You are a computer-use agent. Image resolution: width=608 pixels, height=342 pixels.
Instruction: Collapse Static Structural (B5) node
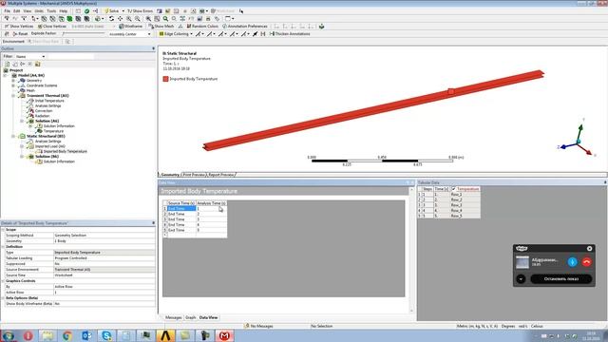point(13,136)
